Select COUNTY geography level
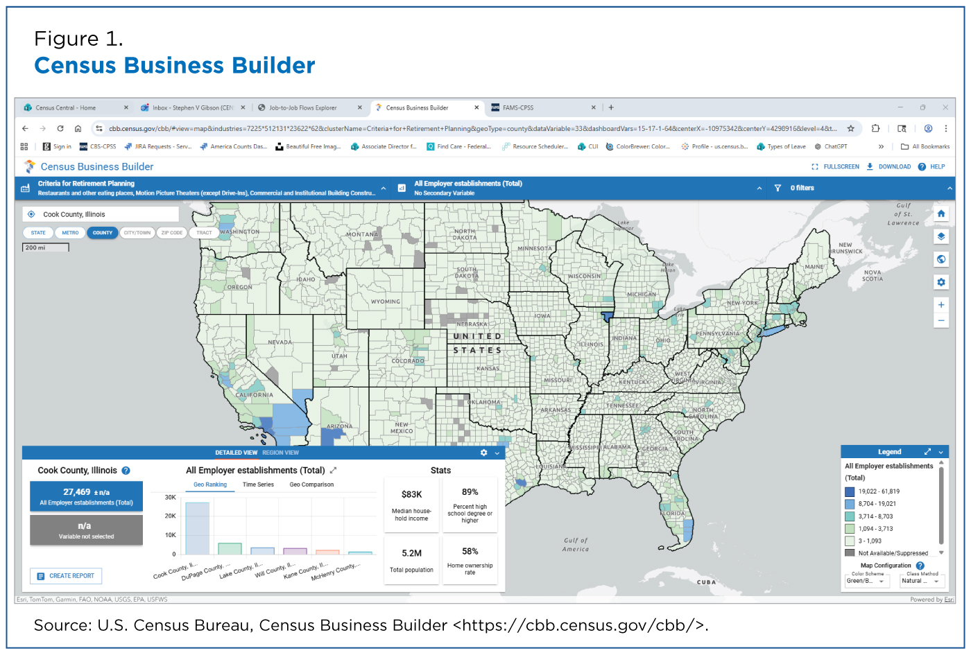 (103, 233)
